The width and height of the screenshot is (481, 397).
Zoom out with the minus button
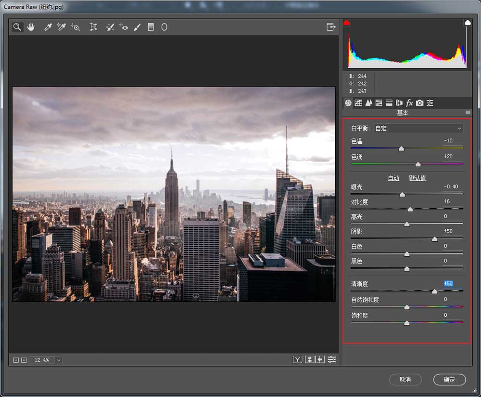pos(16,360)
